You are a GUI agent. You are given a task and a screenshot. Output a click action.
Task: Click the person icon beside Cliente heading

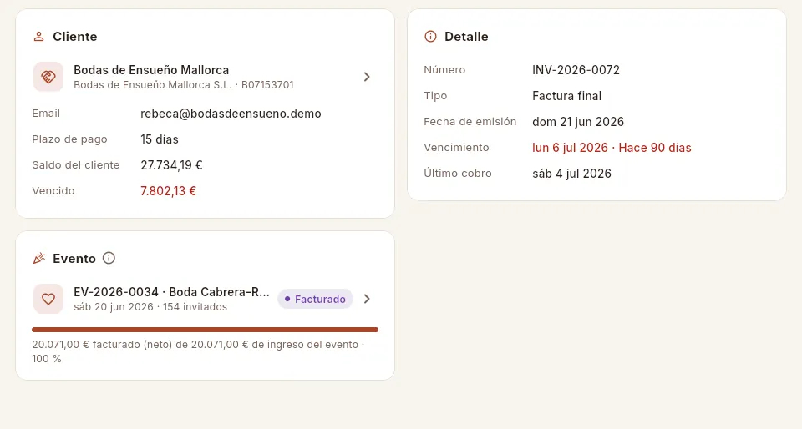tap(38, 37)
